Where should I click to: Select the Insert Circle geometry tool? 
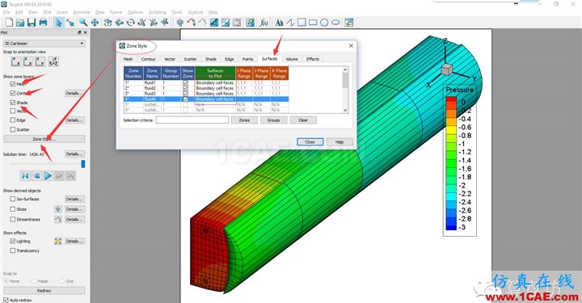[324, 23]
